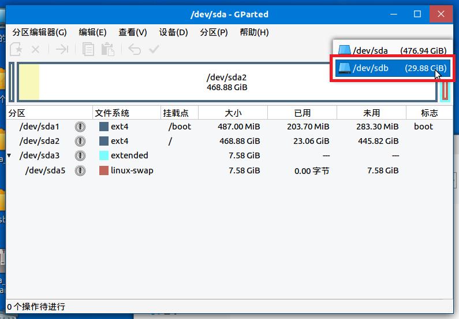Click the ext4 color swatch of /dev/sda1

point(104,127)
